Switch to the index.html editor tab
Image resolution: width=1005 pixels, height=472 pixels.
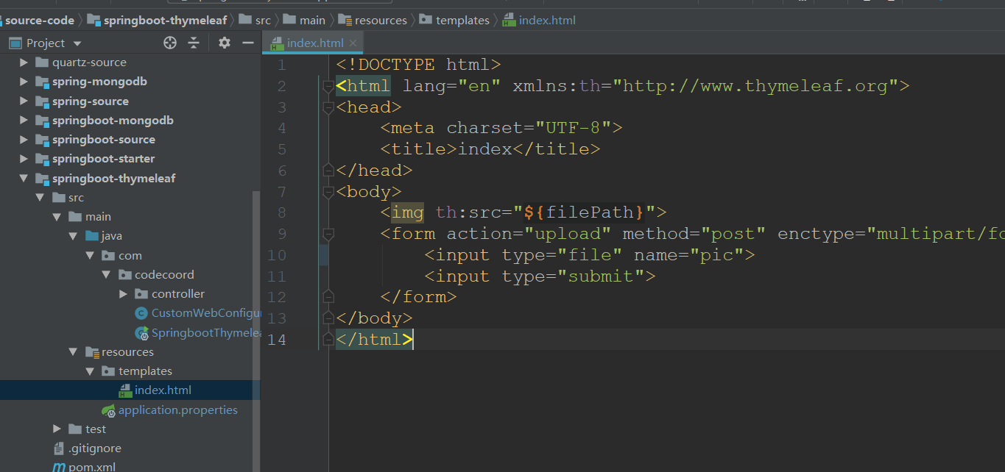pos(309,43)
